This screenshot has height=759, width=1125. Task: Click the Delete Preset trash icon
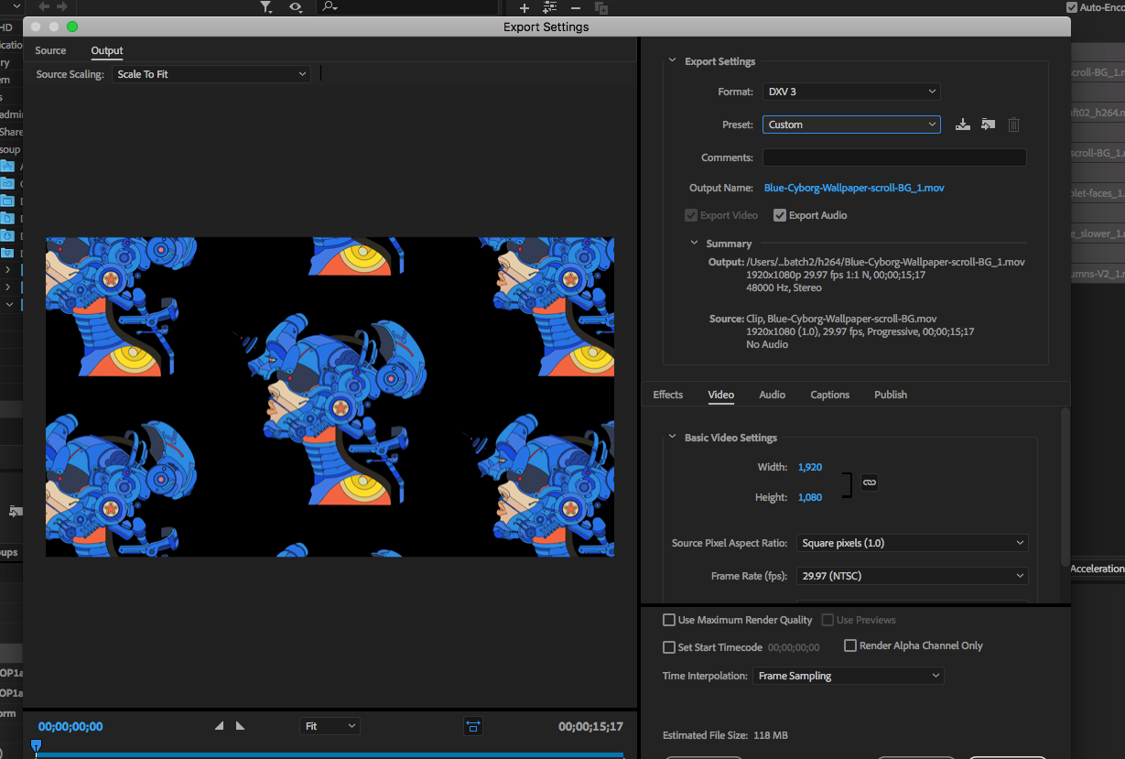tap(1013, 125)
